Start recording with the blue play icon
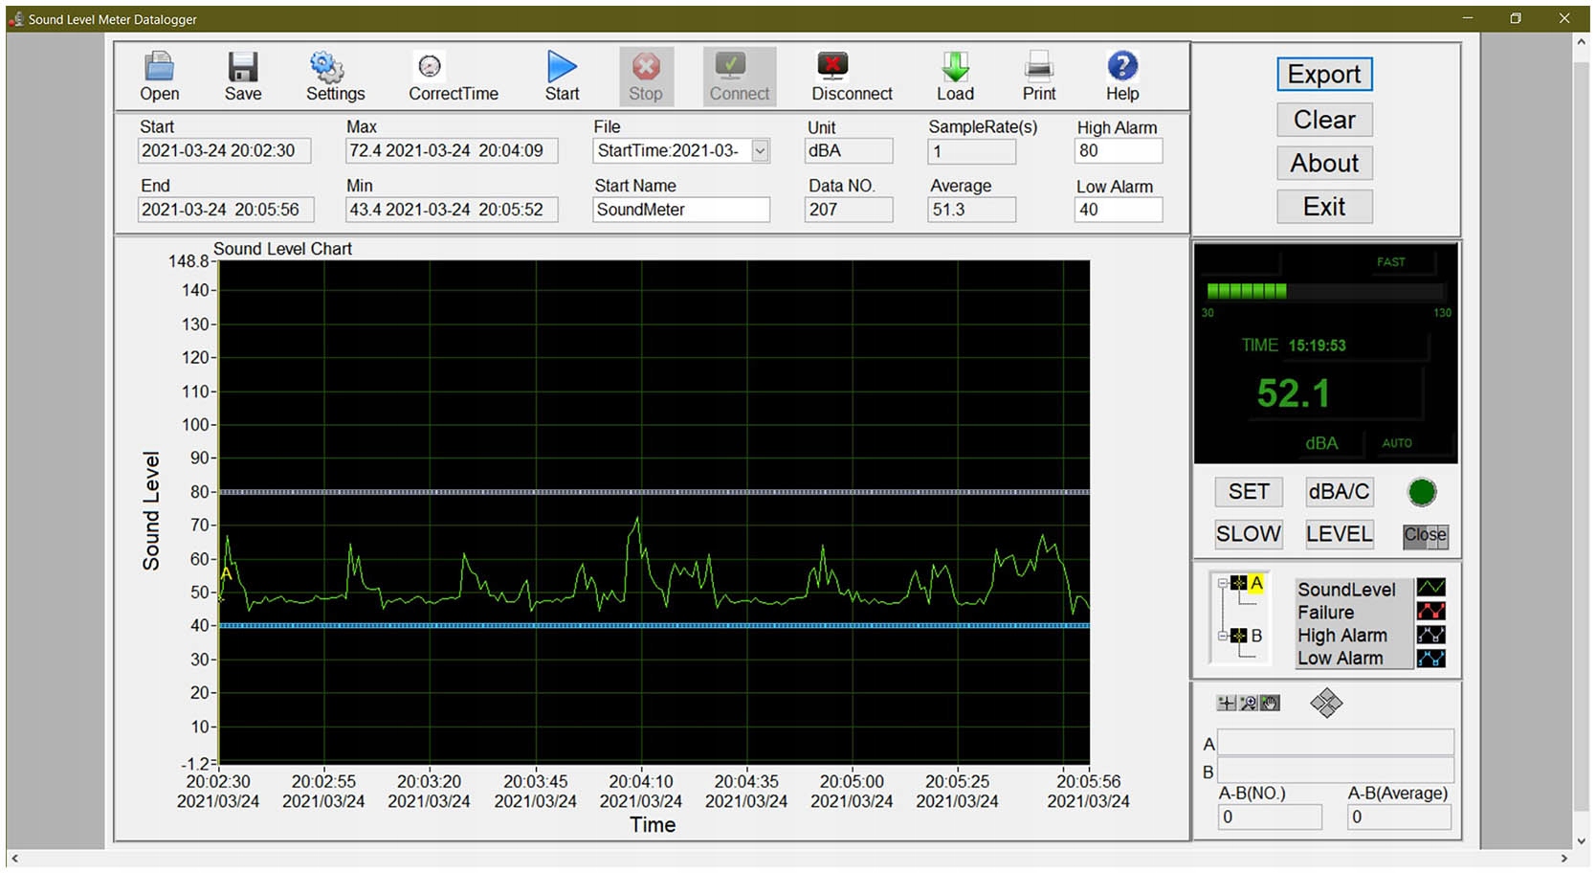Image resolution: width=1596 pixels, height=873 pixels. (x=562, y=66)
